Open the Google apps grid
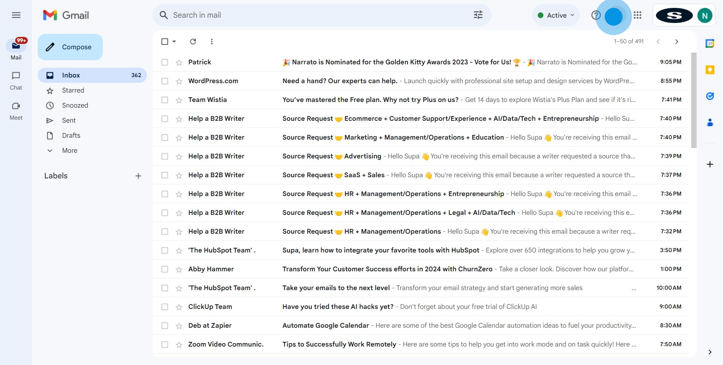 pyautogui.click(x=638, y=15)
